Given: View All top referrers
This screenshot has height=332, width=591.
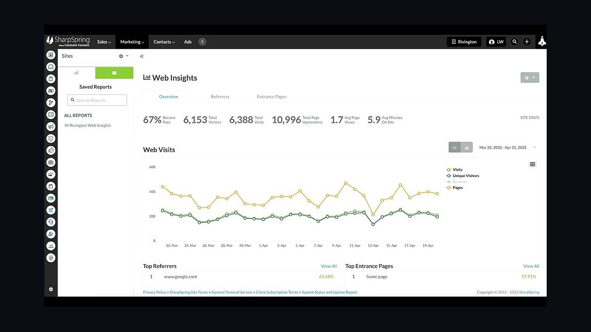Looking at the screenshot, I should 329,266.
